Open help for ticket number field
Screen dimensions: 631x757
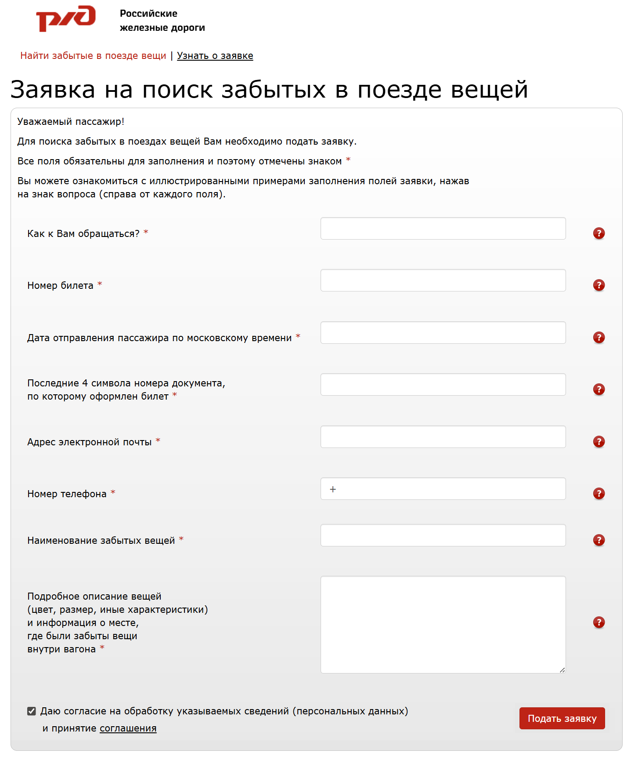pyautogui.click(x=598, y=284)
